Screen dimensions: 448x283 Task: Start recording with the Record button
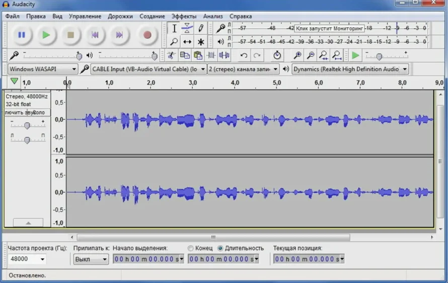point(147,35)
